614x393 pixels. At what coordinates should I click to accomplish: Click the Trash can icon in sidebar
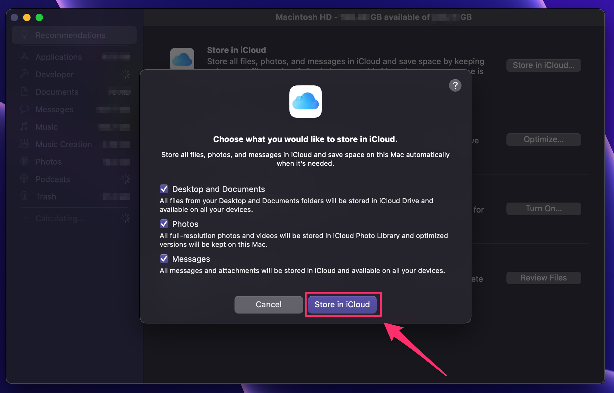pos(24,196)
